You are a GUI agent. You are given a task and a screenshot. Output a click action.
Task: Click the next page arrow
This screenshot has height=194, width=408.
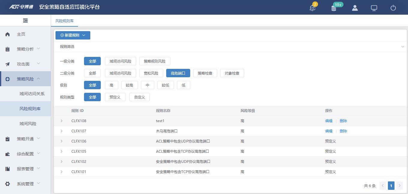click(400, 186)
